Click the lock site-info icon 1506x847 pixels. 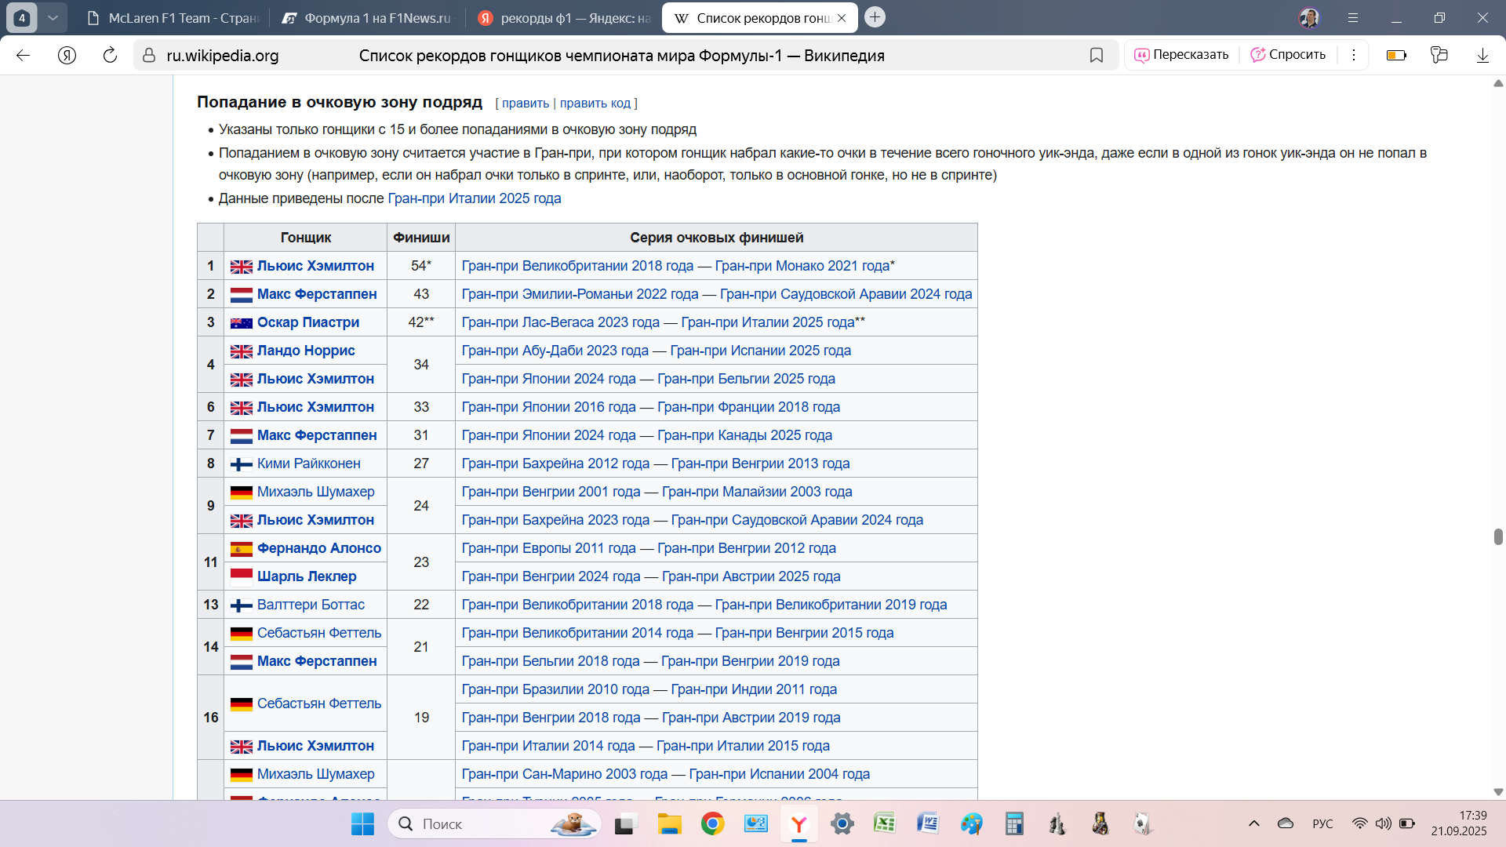coord(149,55)
